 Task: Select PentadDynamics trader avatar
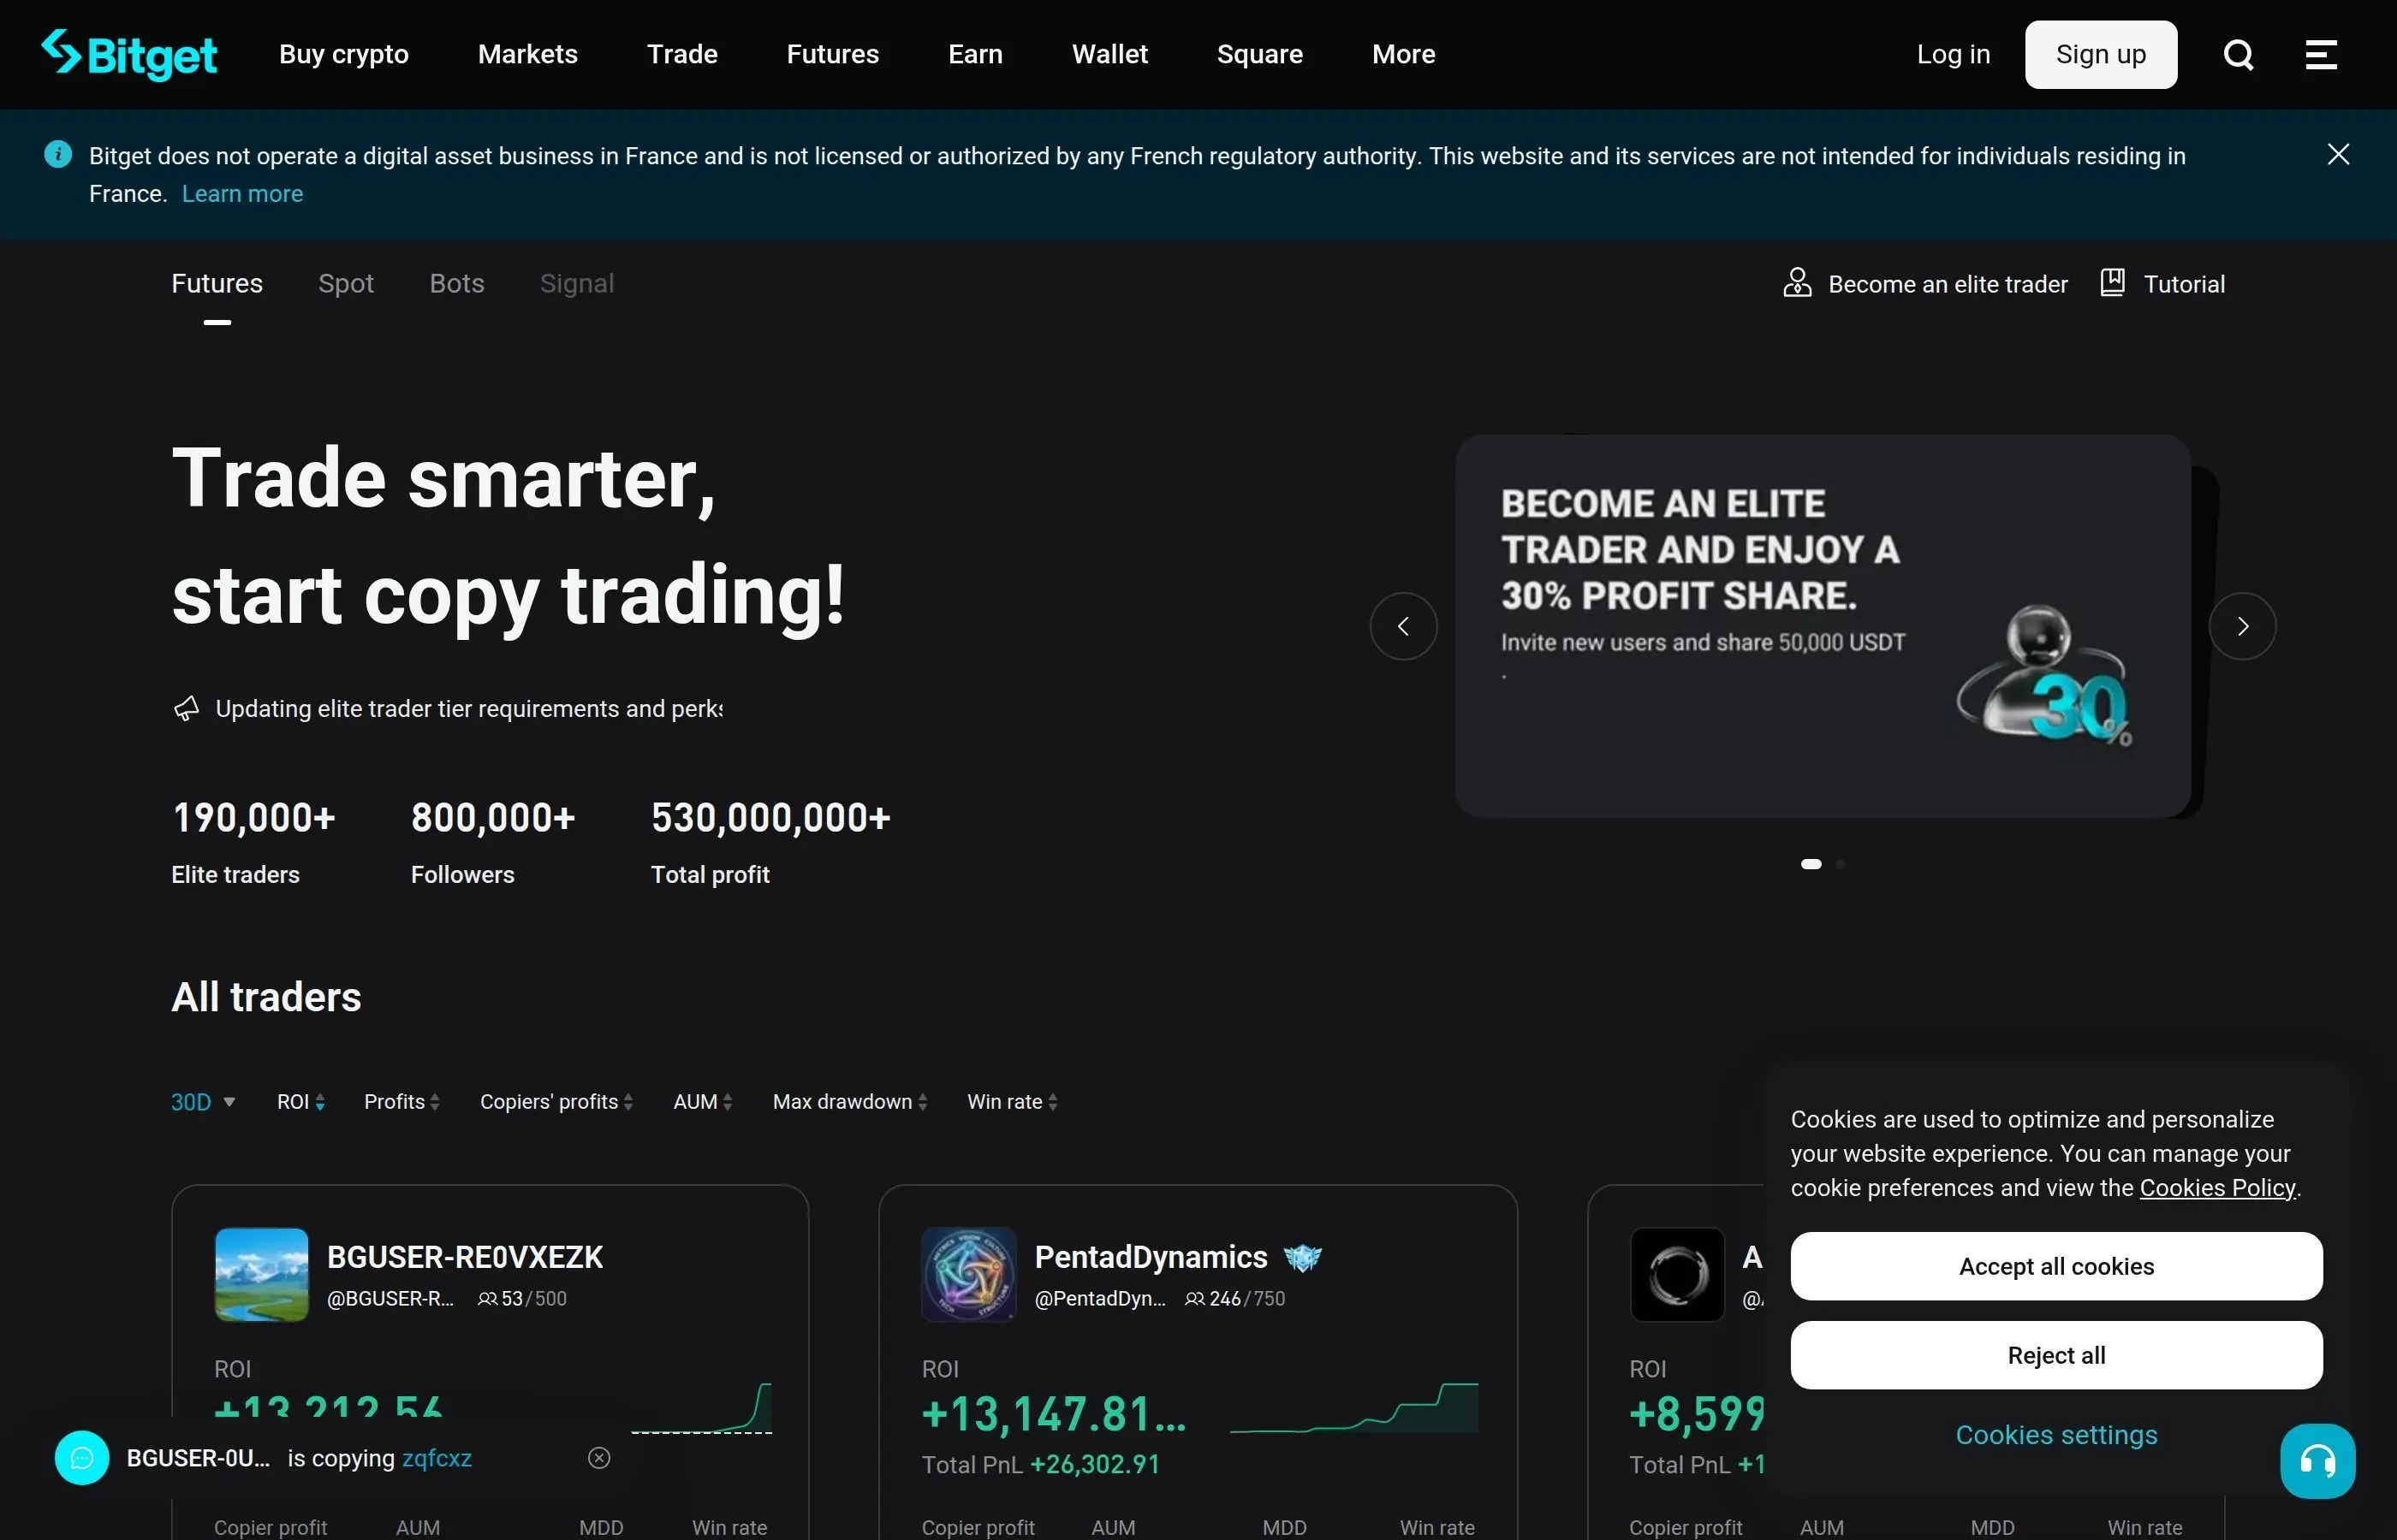pos(967,1274)
